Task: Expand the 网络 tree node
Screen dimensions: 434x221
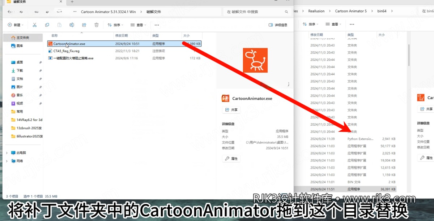Action: pos(7,161)
